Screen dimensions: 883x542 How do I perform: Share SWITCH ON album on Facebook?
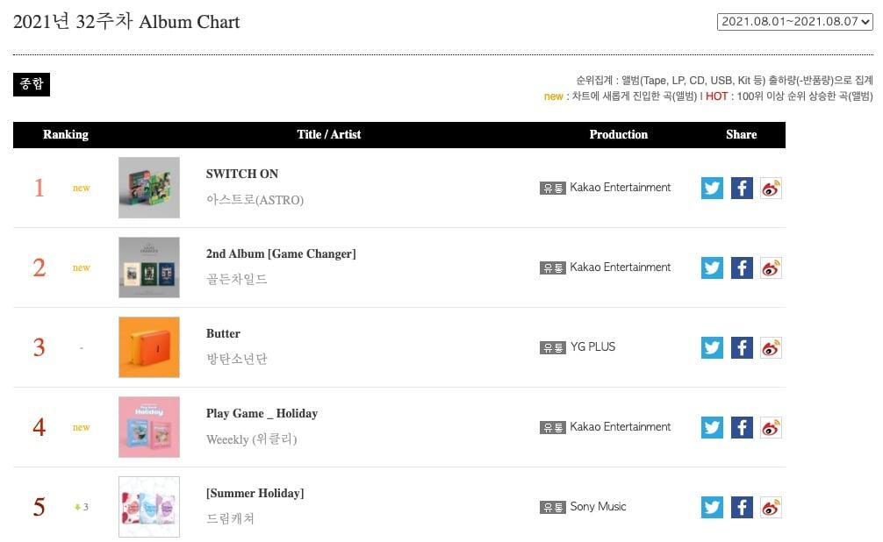742,188
